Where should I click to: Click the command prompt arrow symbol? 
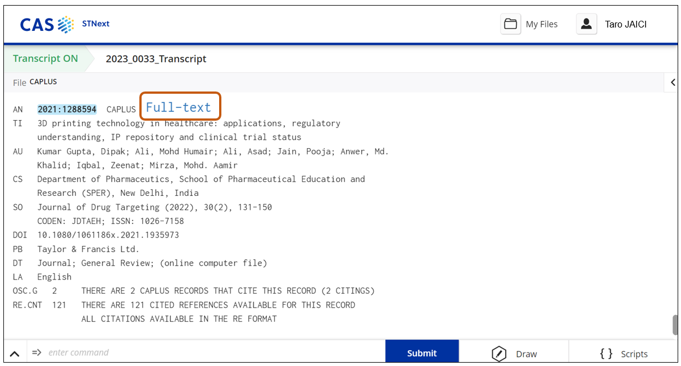point(37,353)
